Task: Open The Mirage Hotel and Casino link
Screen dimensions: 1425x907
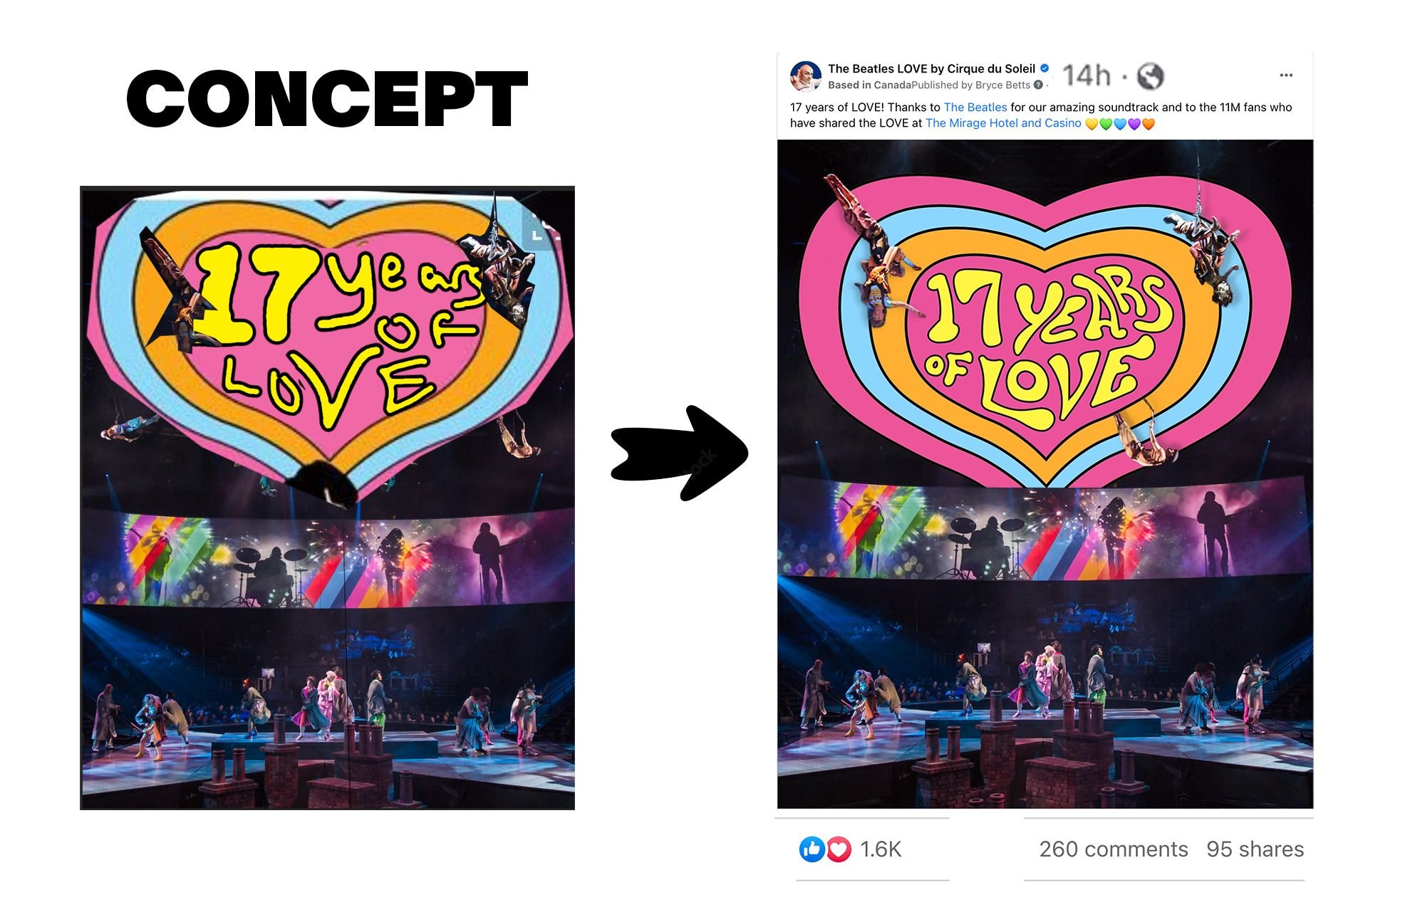Action: 1003,123
